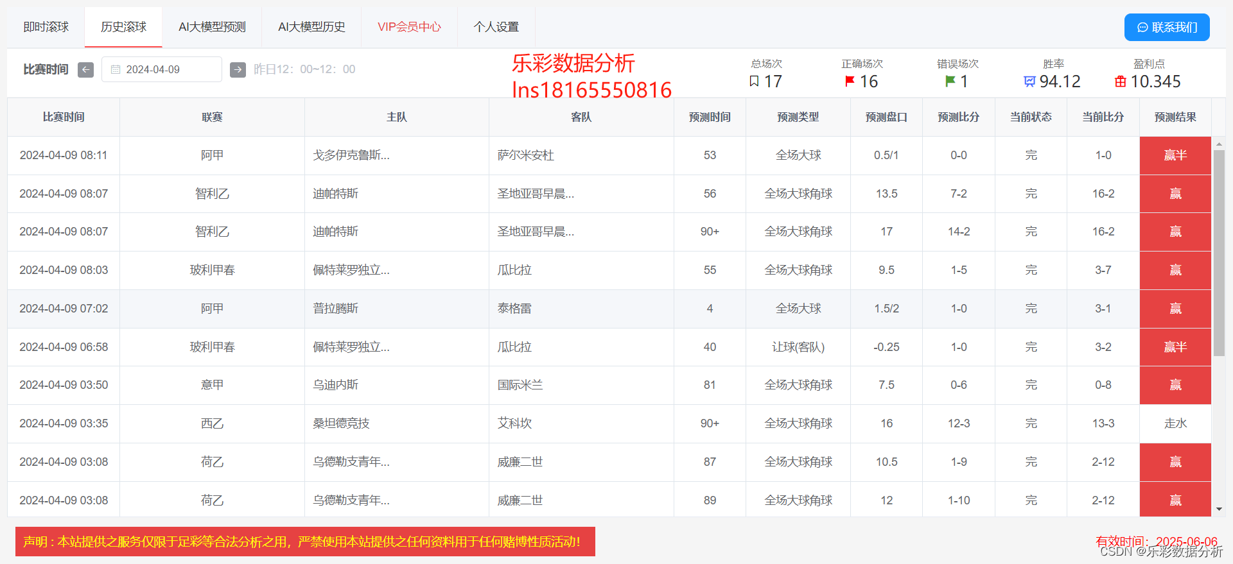Click 乌迪内斯 home team cell
Screen dimensions: 1233x564
click(x=397, y=385)
